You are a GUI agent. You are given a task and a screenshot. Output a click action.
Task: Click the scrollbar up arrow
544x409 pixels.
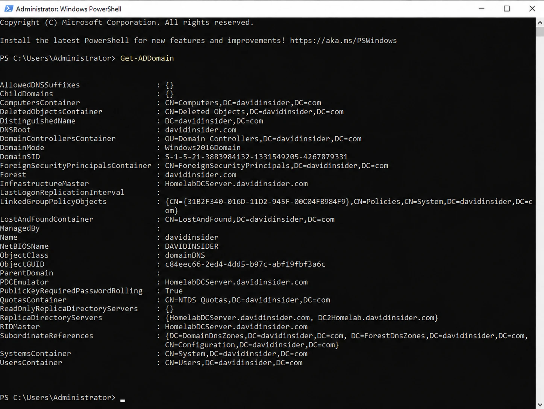point(540,22)
